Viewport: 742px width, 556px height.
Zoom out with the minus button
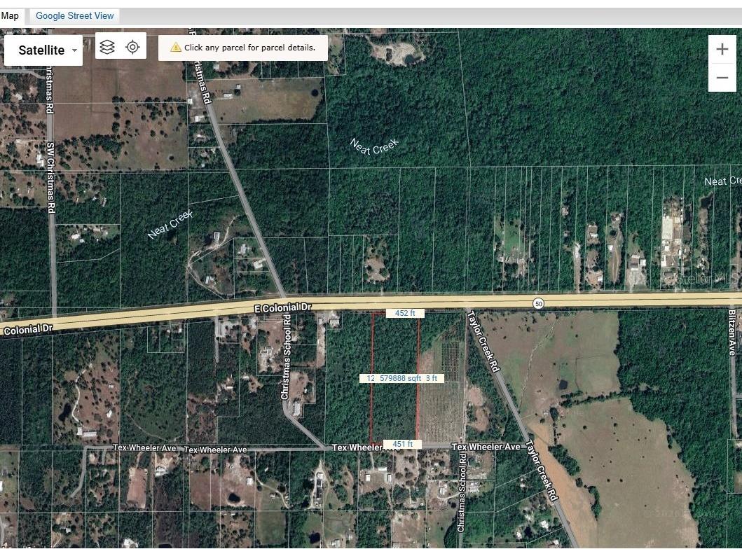pyautogui.click(x=722, y=77)
